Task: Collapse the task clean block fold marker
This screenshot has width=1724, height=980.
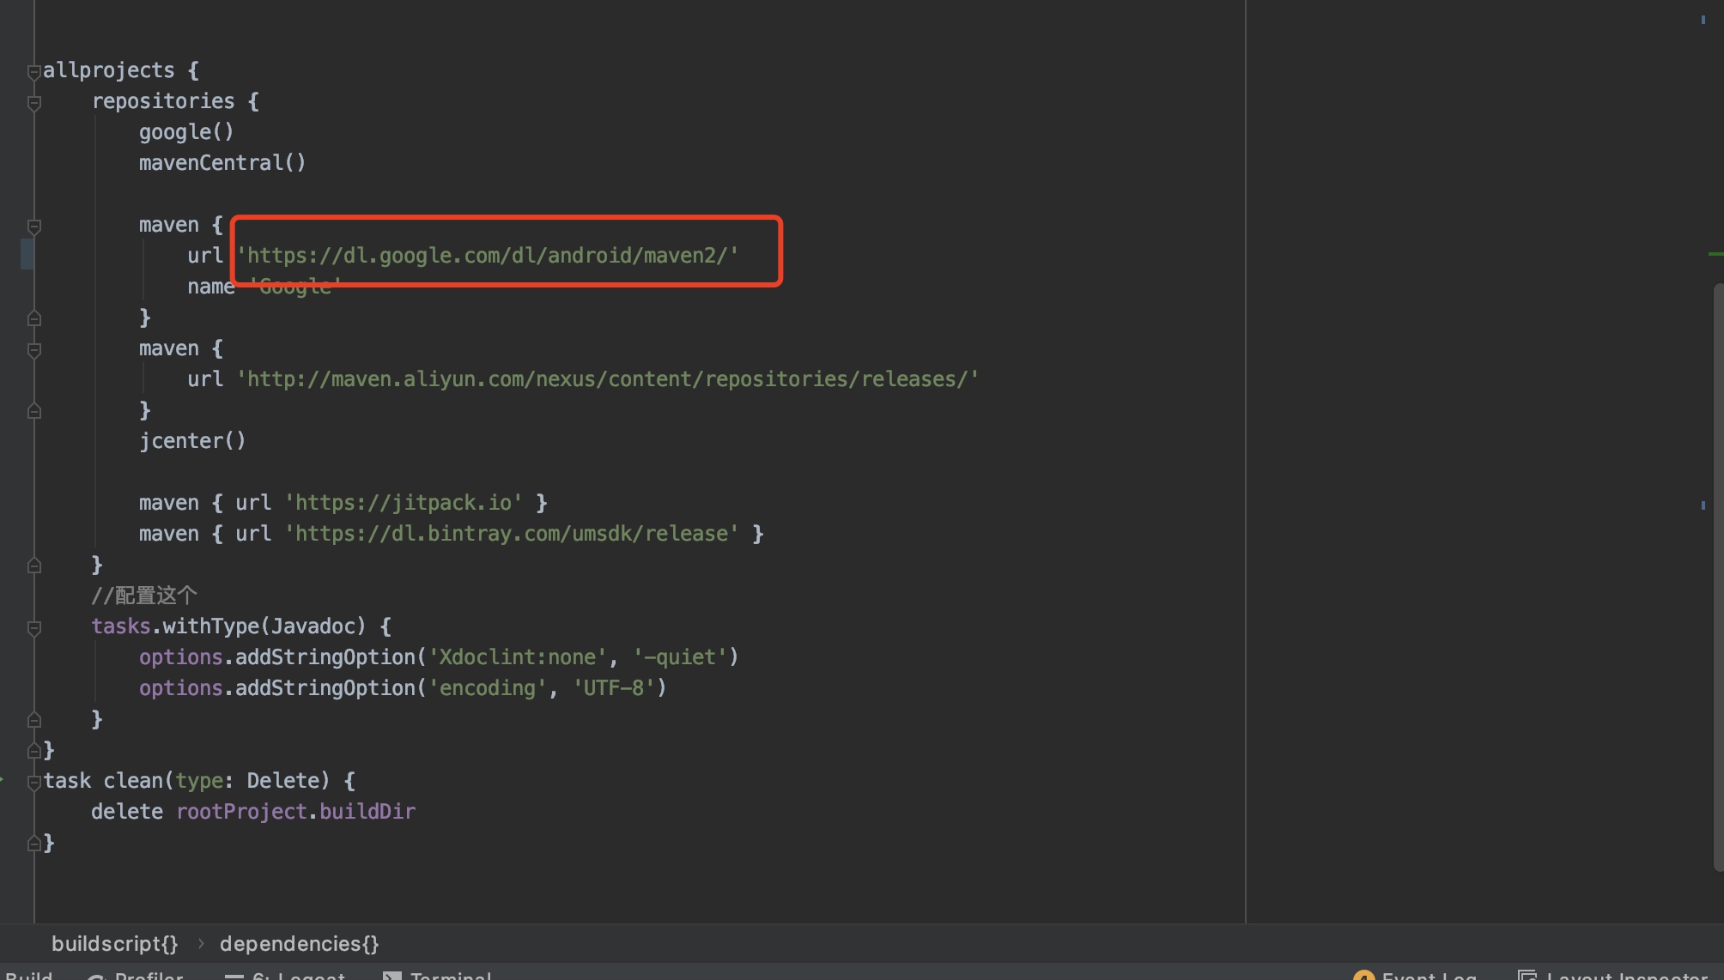Action: click(x=34, y=782)
